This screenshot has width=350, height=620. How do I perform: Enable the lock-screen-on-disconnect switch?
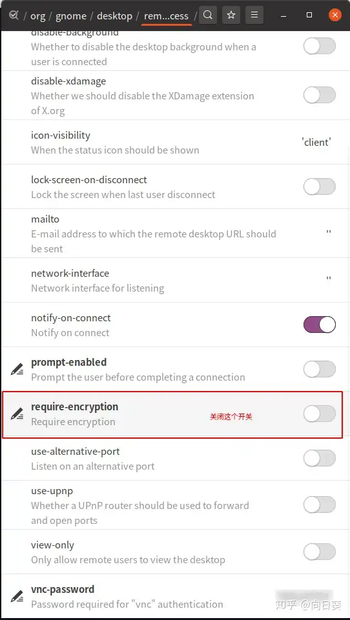click(320, 186)
